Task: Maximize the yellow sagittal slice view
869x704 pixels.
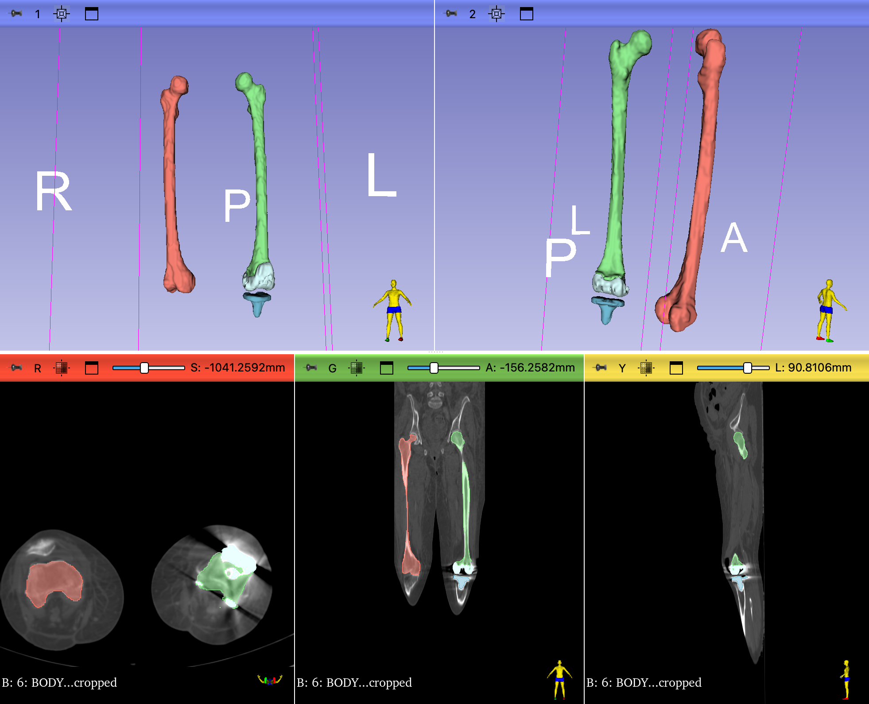Action: coord(677,367)
